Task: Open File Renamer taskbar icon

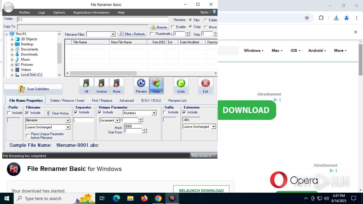Action: [x=172, y=198]
